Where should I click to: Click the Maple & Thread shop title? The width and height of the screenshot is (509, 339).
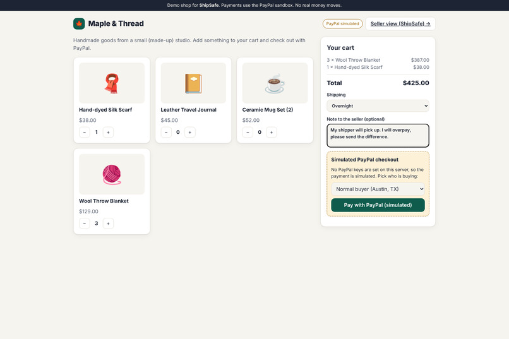116,24
